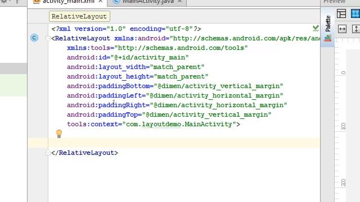360x202 pixels.
Task: Click the RelativeLayout breadcrumb label
Action: [x=79, y=16]
